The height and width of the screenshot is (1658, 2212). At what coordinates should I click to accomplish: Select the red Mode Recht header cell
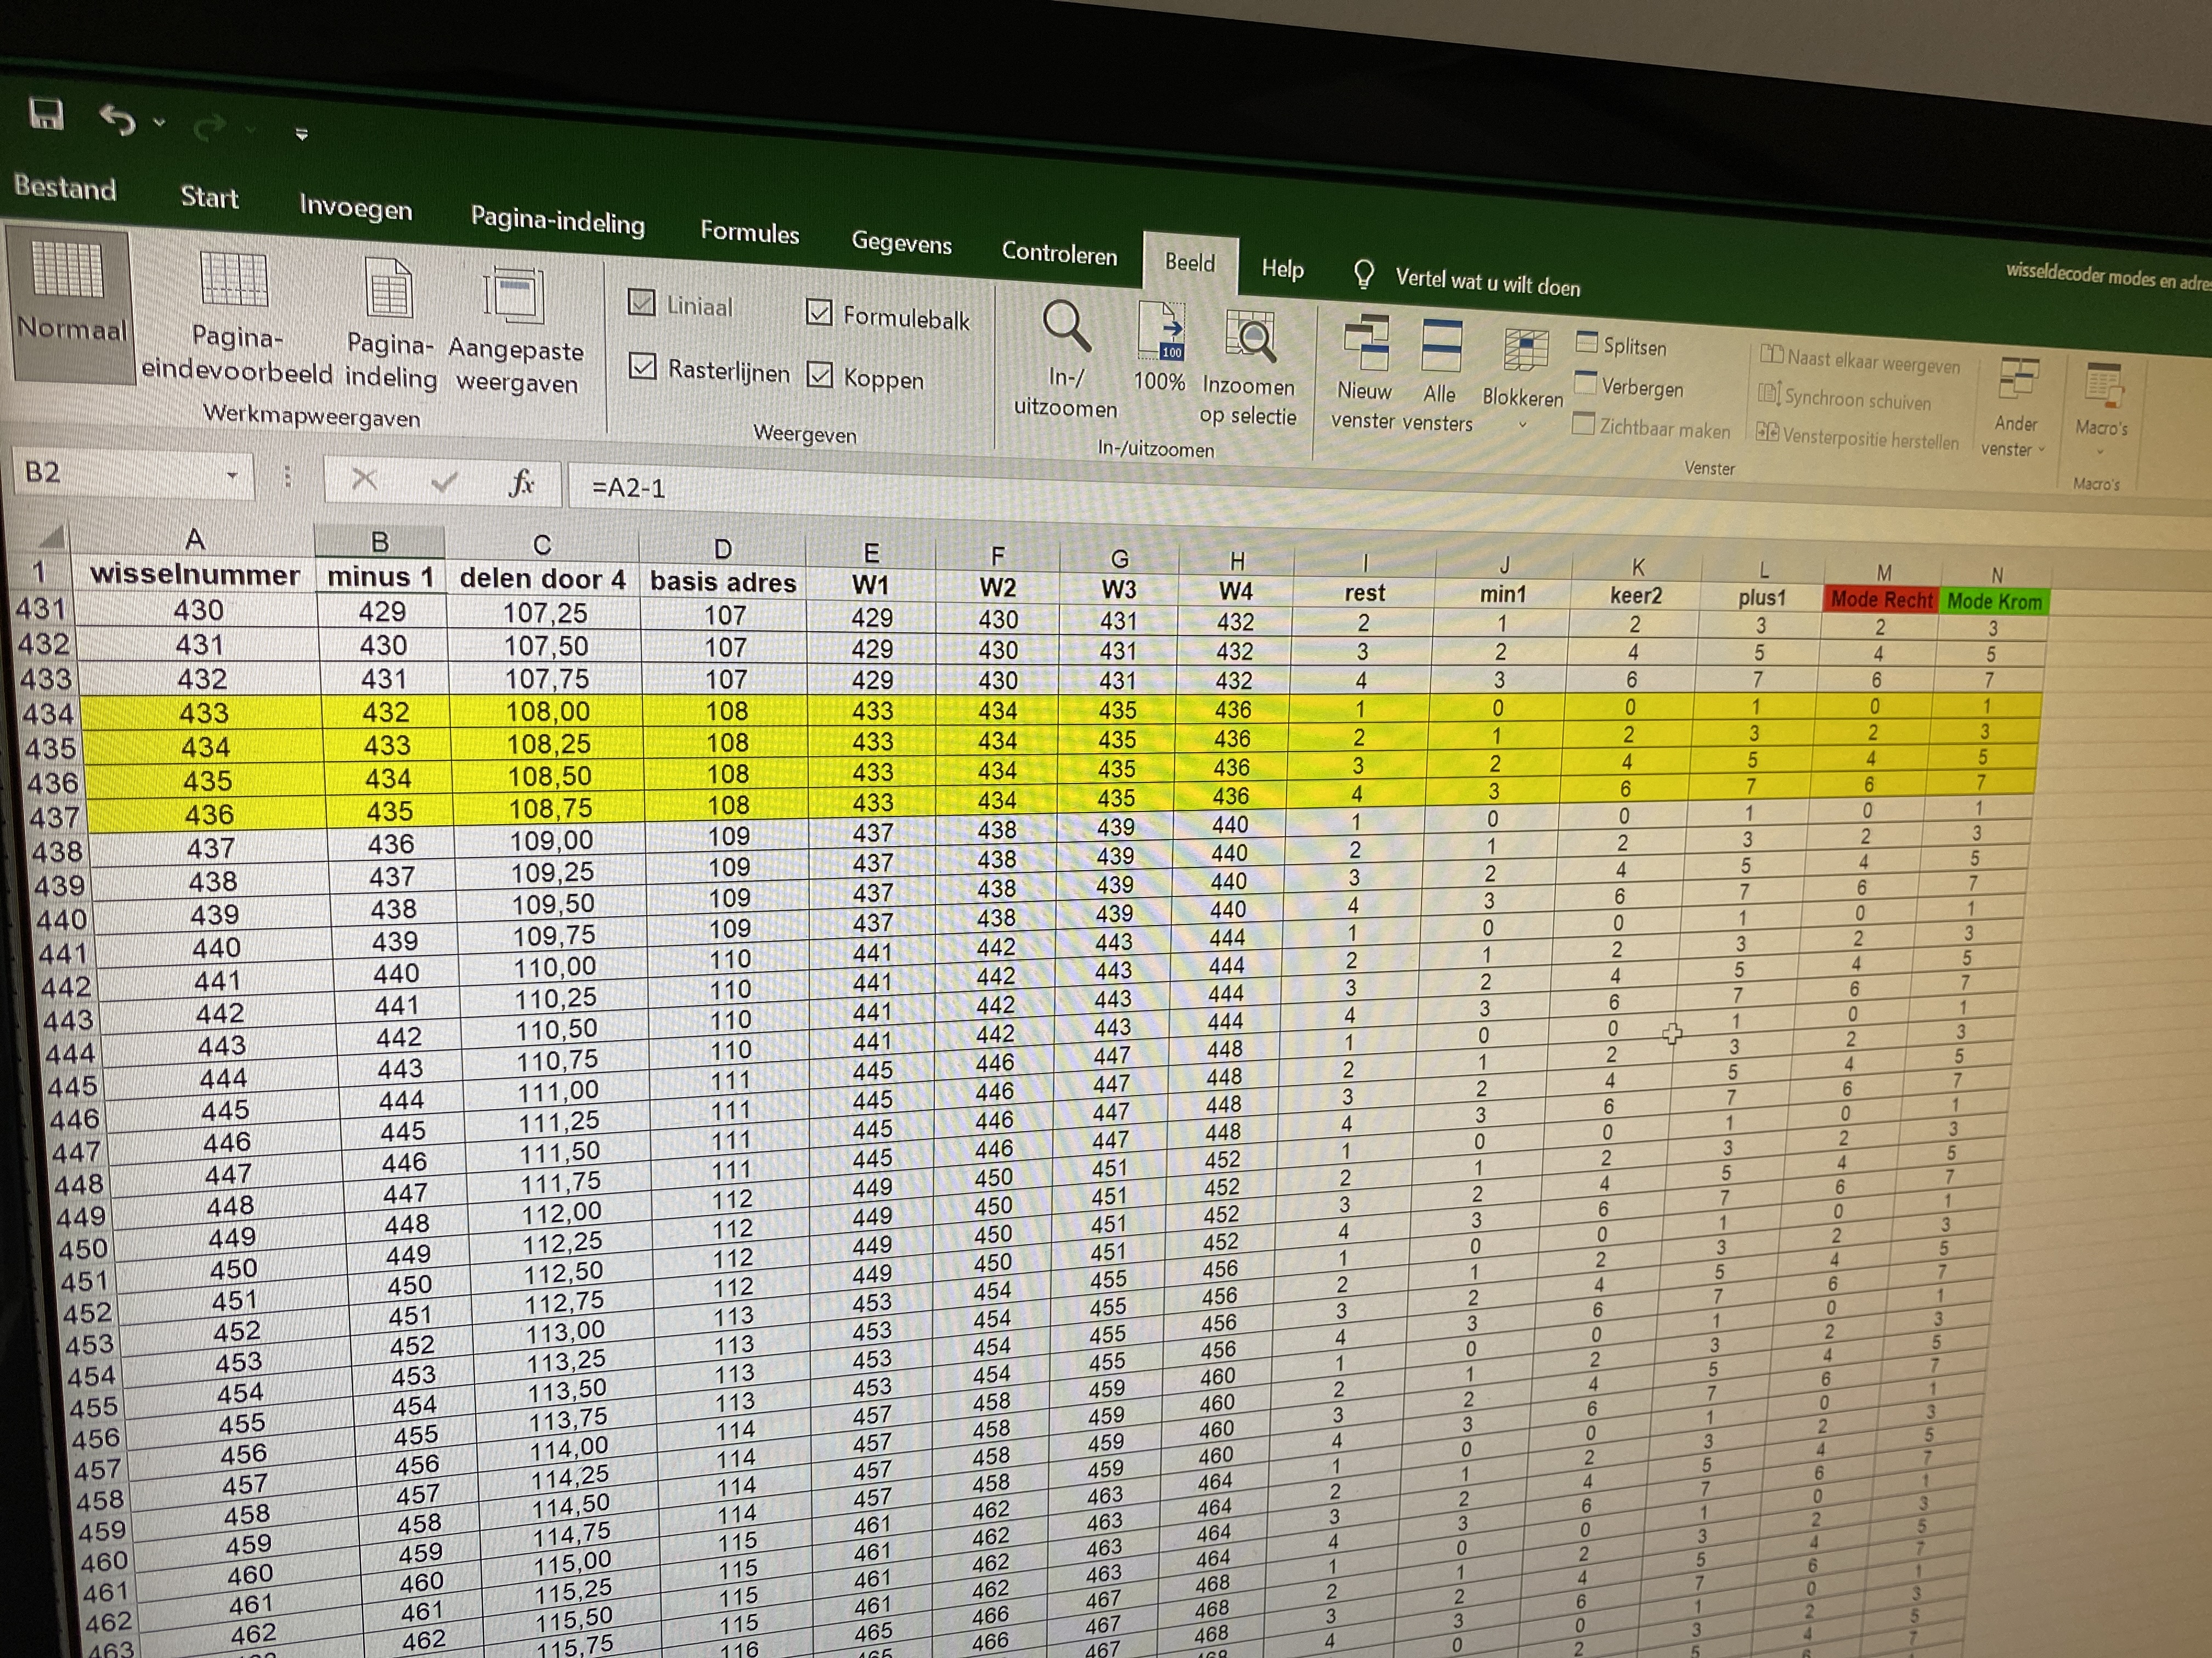[1881, 599]
